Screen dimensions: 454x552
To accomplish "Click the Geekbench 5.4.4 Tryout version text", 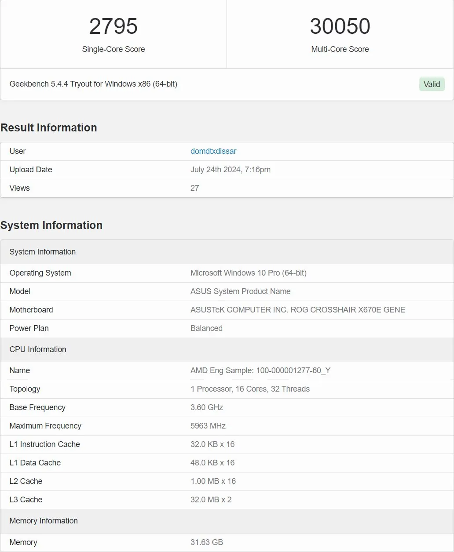I will coord(93,84).
